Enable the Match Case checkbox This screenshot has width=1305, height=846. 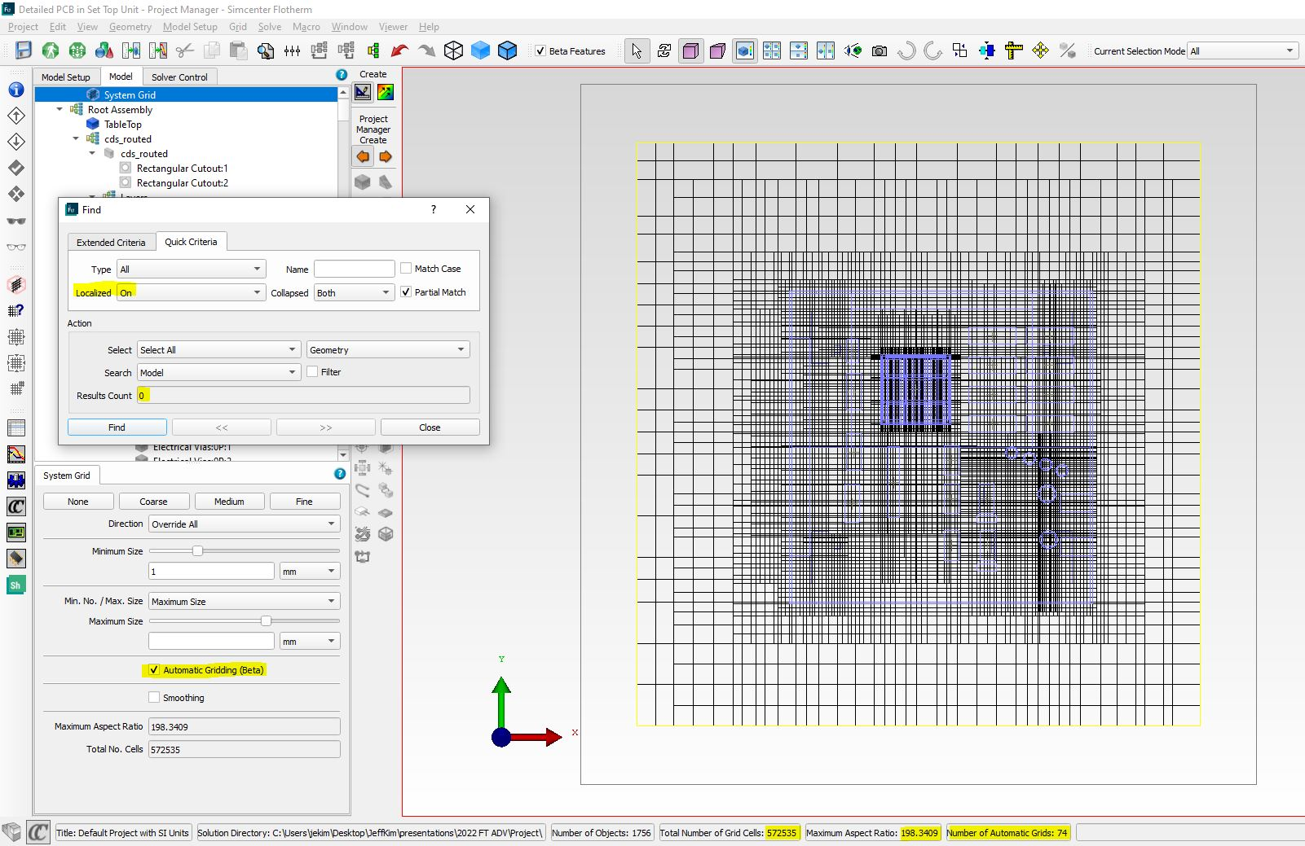click(x=406, y=268)
